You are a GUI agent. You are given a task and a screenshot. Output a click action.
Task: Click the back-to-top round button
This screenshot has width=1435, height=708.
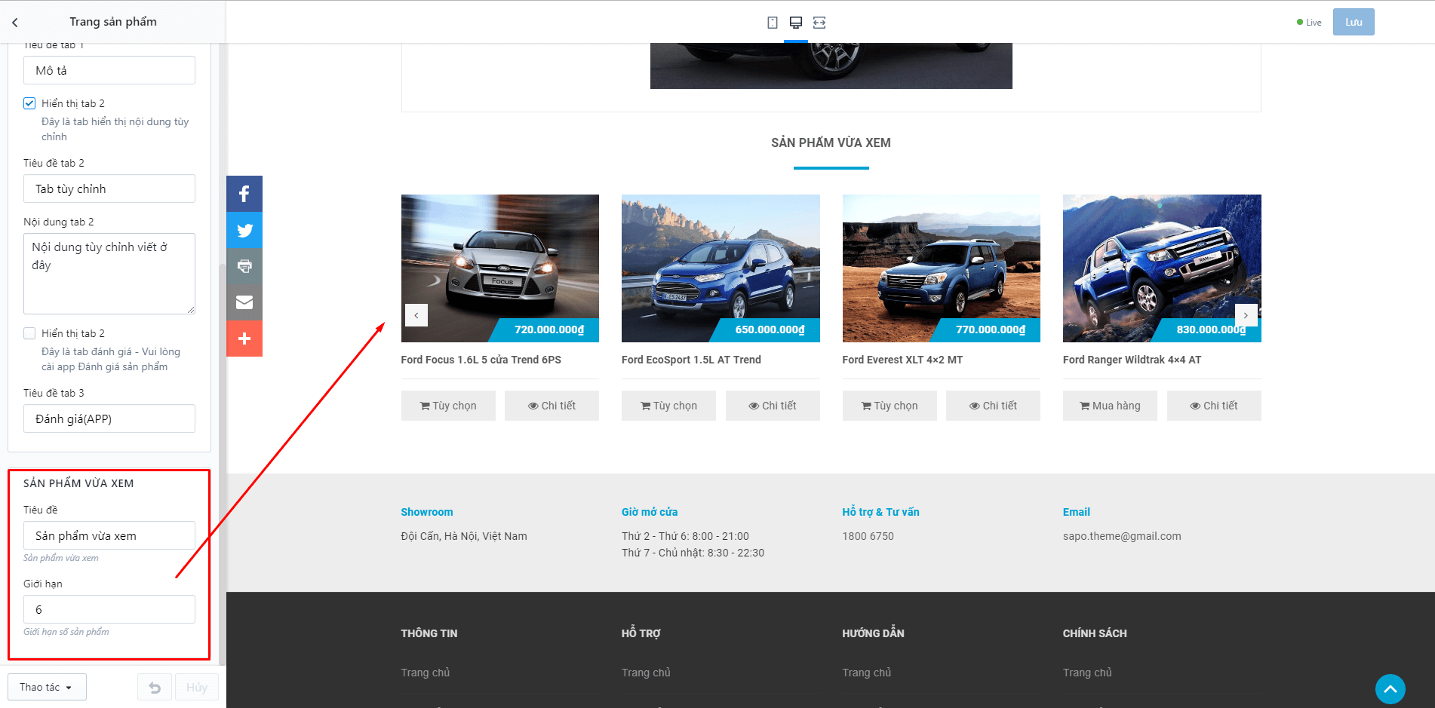[x=1390, y=689]
